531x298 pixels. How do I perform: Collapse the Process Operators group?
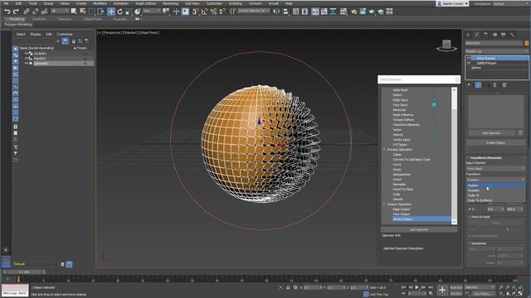[x=384, y=149]
